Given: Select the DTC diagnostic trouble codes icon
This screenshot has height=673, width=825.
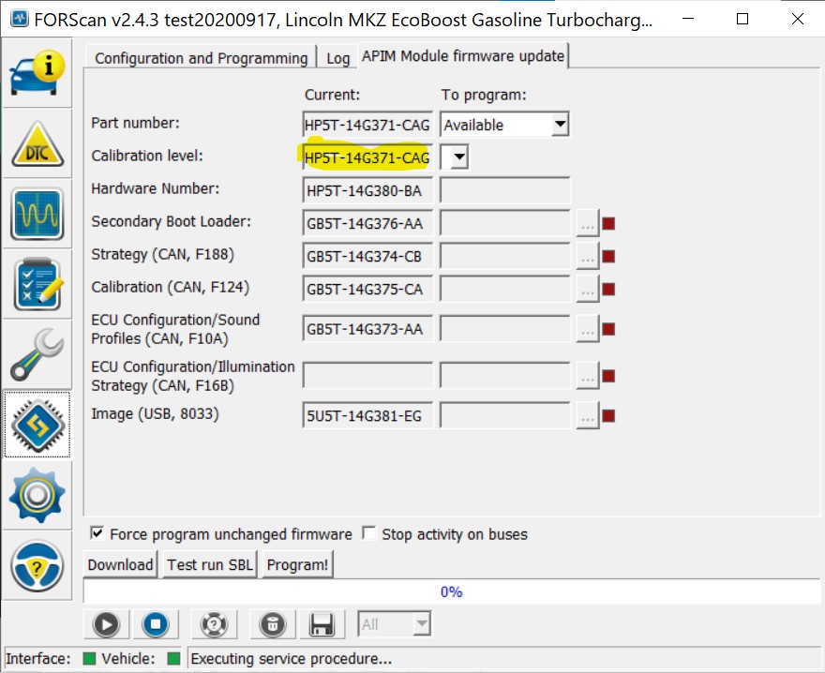Looking at the screenshot, I should tap(37, 142).
